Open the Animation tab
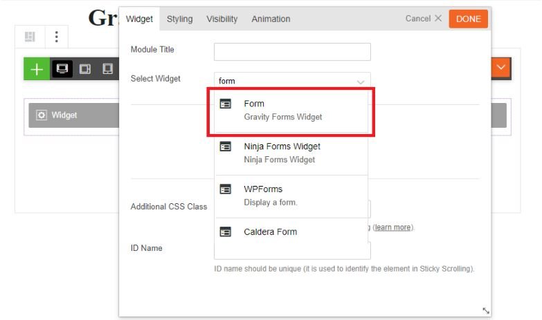Screen dimensions: 542x320 click(x=271, y=19)
